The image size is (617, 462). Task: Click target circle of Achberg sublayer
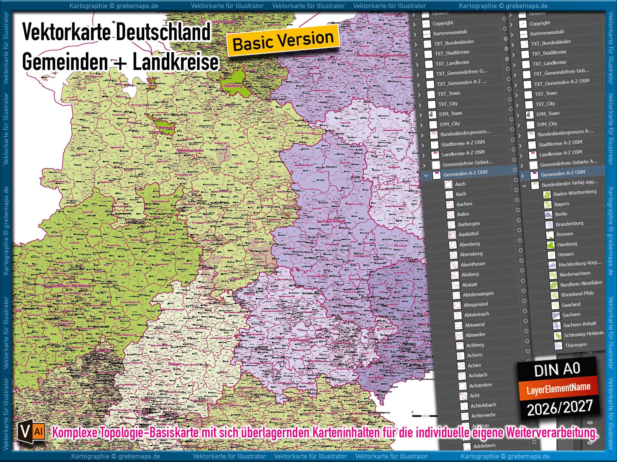point(527,341)
